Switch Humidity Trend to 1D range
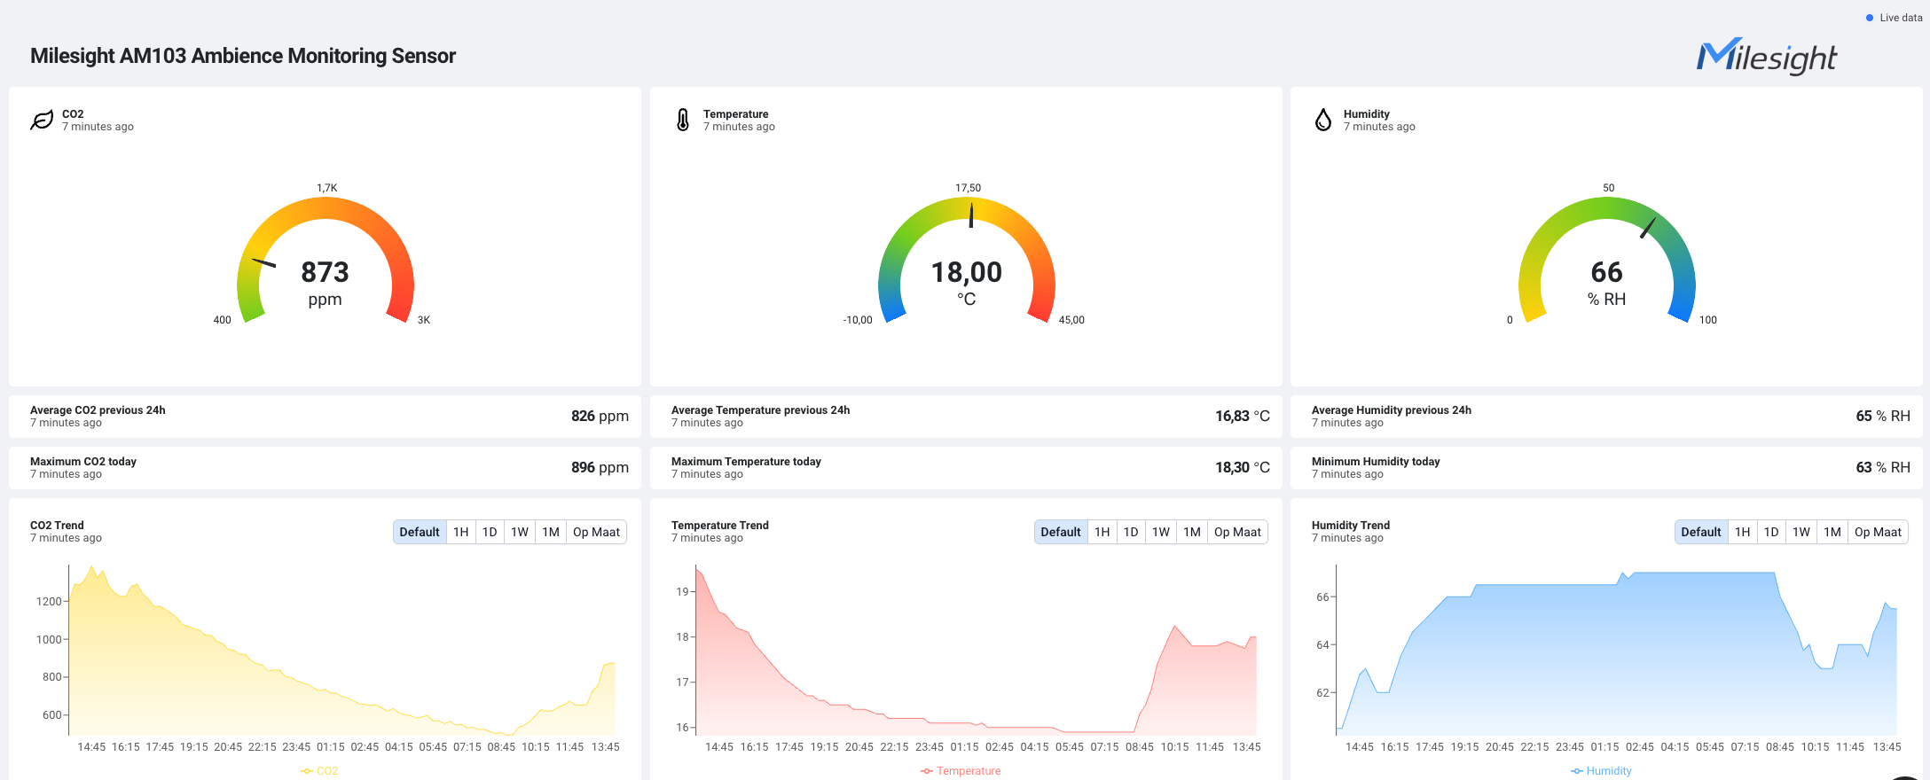The height and width of the screenshot is (780, 1930). [x=1771, y=532]
